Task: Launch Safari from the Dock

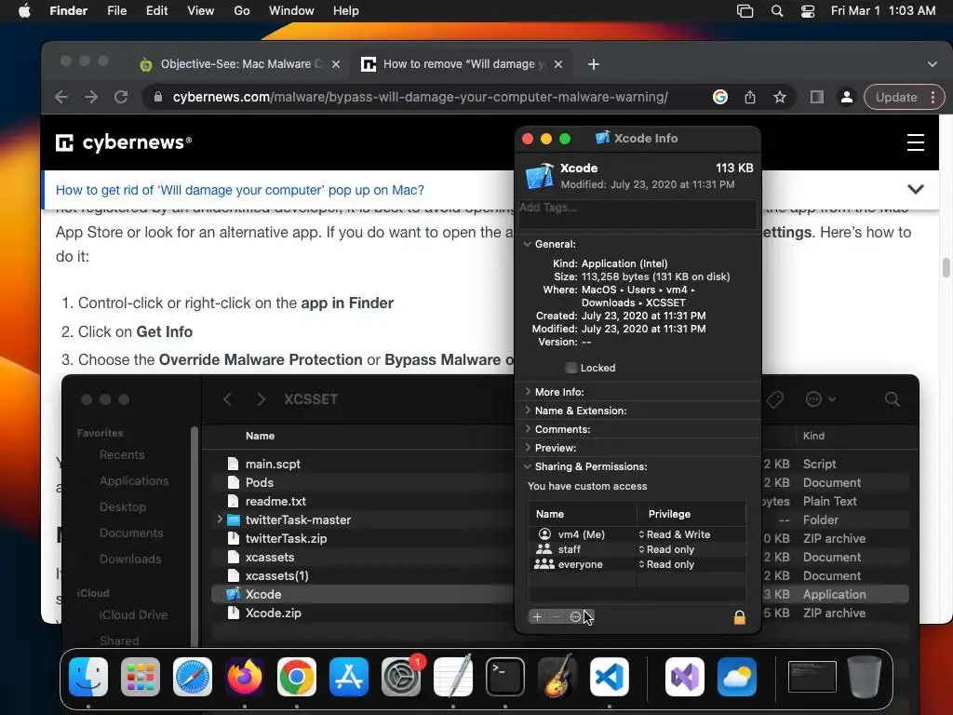Action: tap(193, 677)
